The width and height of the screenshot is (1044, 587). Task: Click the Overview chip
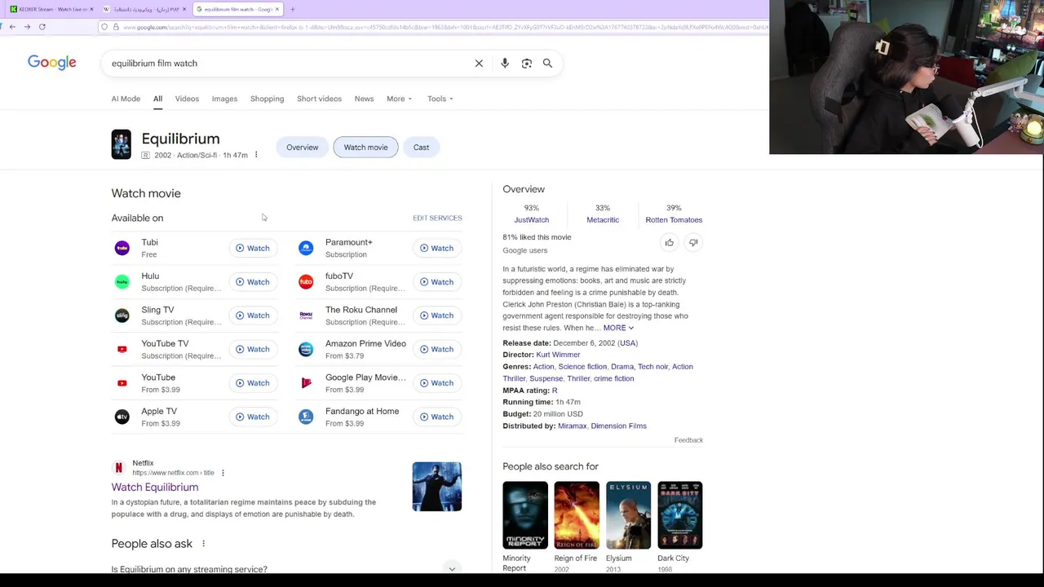pos(303,148)
